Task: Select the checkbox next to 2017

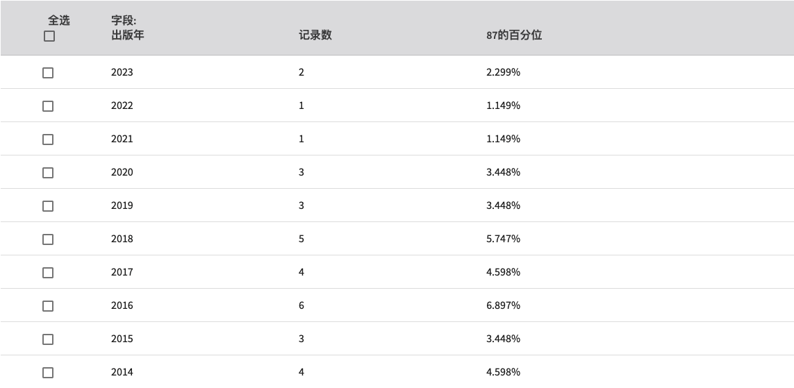Action: click(x=48, y=273)
